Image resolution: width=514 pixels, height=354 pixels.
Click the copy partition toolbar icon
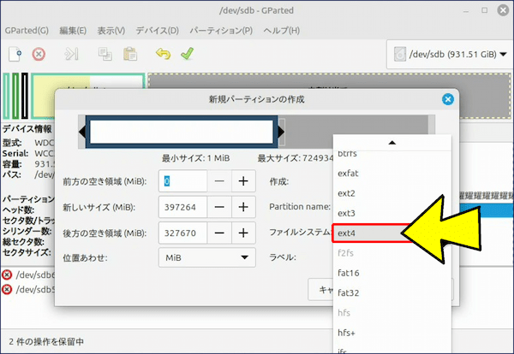[x=106, y=54]
